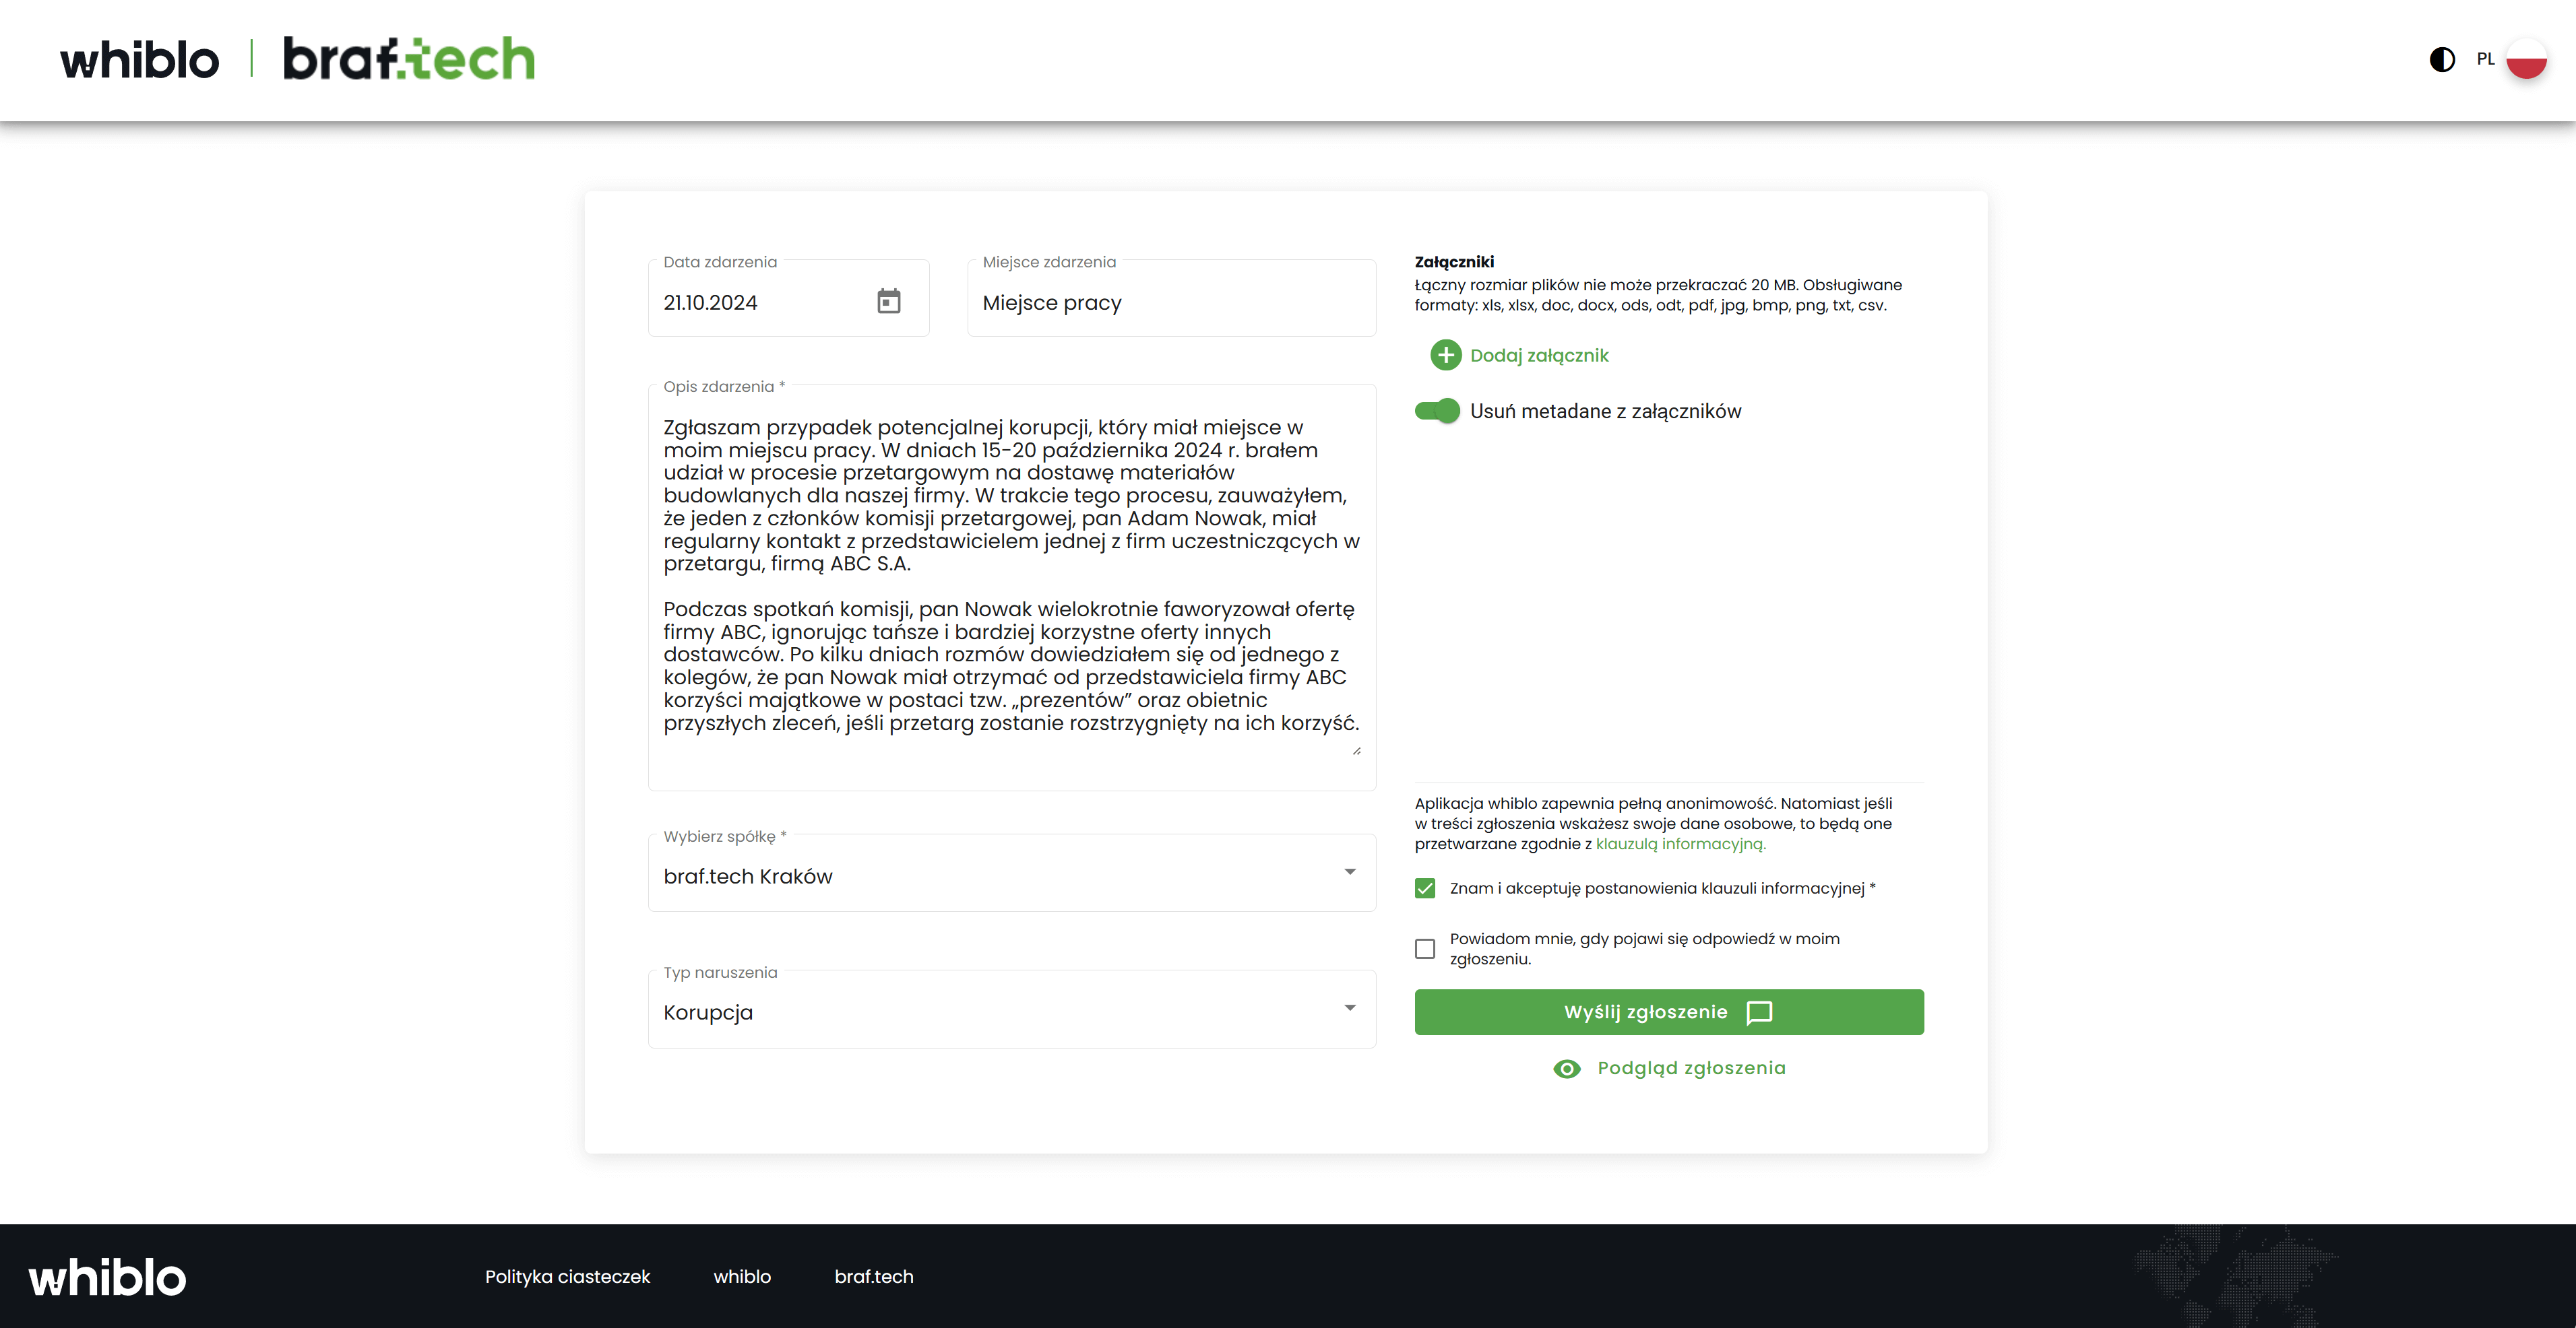Click the 'Data zdarzenia' date field

tap(789, 299)
